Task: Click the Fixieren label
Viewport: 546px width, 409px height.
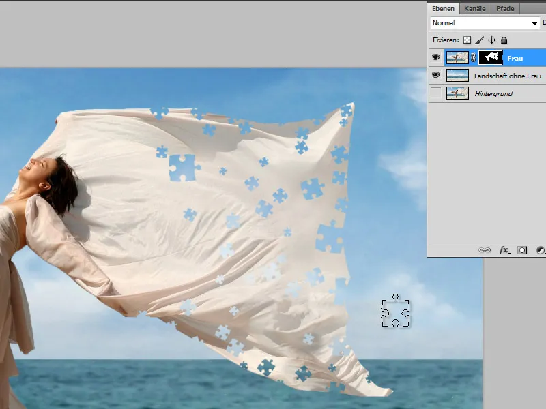Action: (x=446, y=40)
